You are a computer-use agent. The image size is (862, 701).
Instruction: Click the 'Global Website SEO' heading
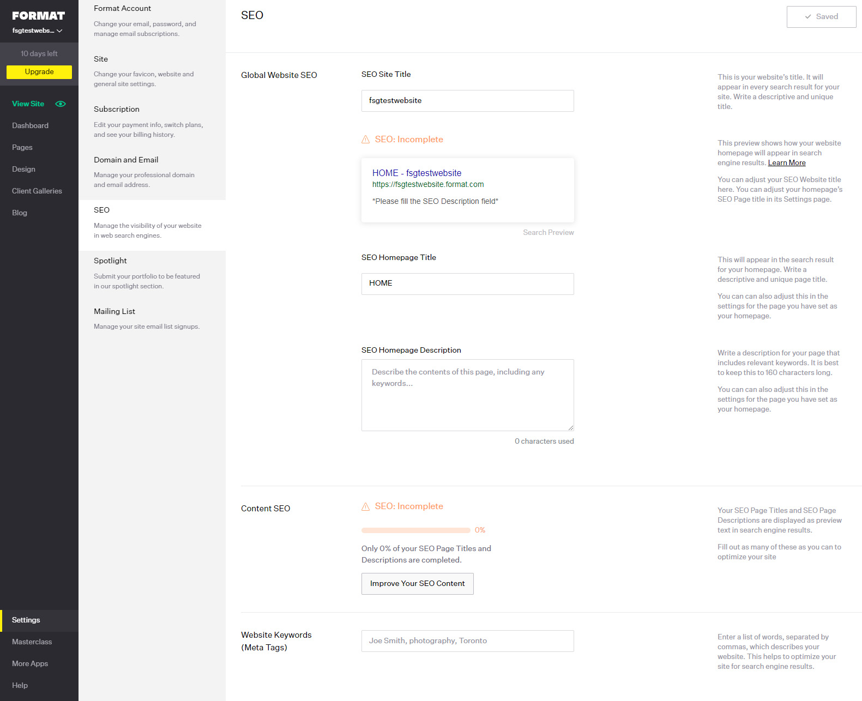279,75
